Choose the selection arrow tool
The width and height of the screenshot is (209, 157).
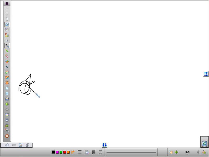pos(7,40)
